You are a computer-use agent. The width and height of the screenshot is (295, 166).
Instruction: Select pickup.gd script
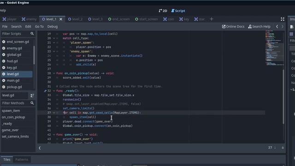pyautogui.click(x=17, y=87)
